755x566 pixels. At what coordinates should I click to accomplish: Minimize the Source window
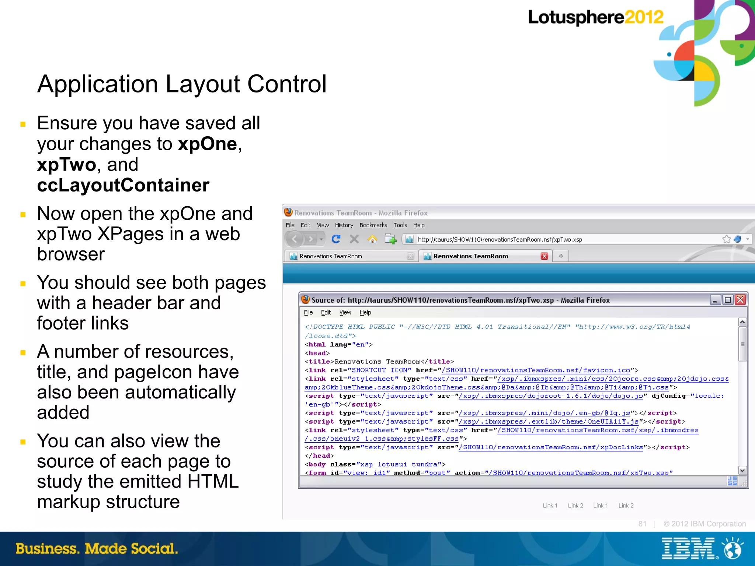point(715,300)
